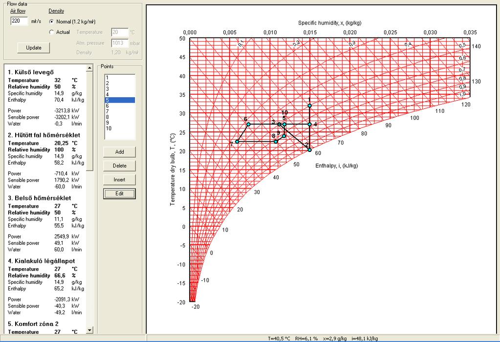Click the 'Enthalpy, i, (kJ/kg)' chart label
Image resolution: width=500 pixels, height=342 pixels.
(x=337, y=166)
